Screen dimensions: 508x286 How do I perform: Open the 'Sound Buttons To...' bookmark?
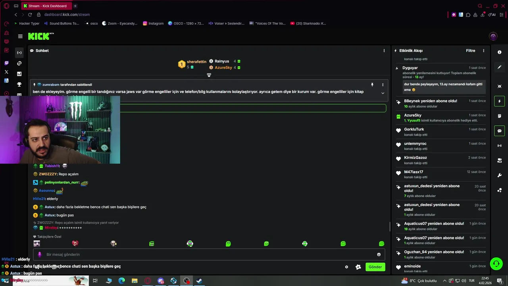tap(62, 23)
